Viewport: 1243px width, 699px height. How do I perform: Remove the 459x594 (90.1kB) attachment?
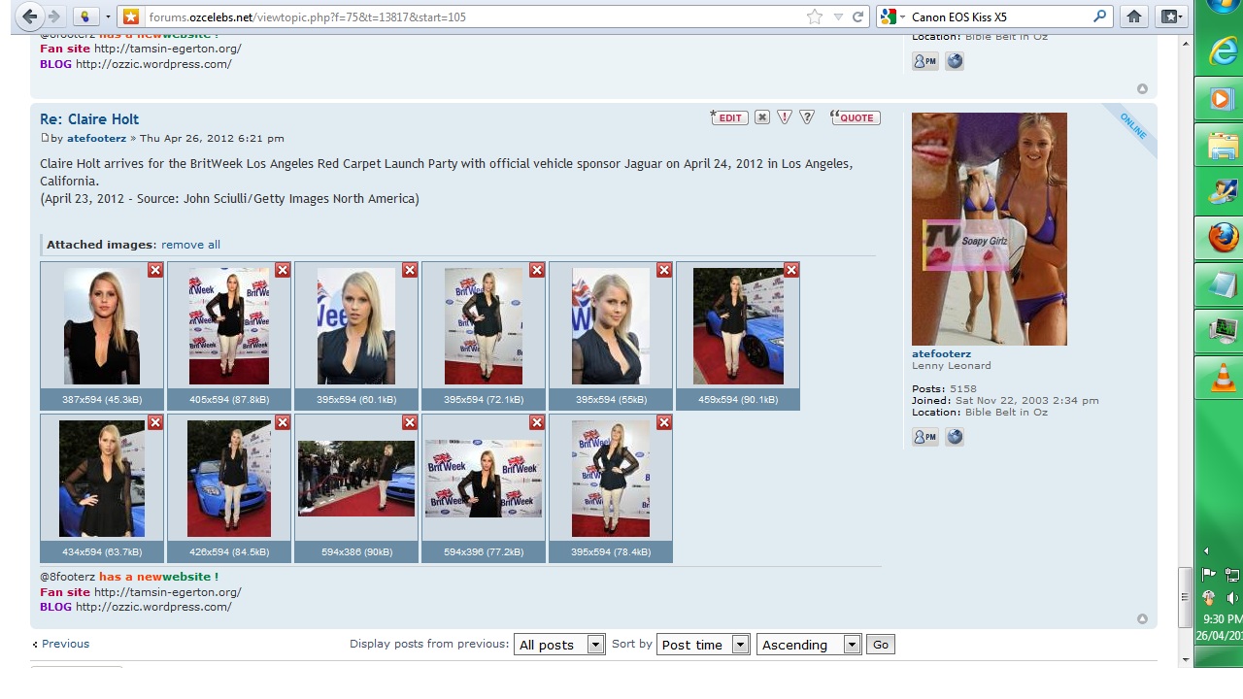click(x=791, y=270)
